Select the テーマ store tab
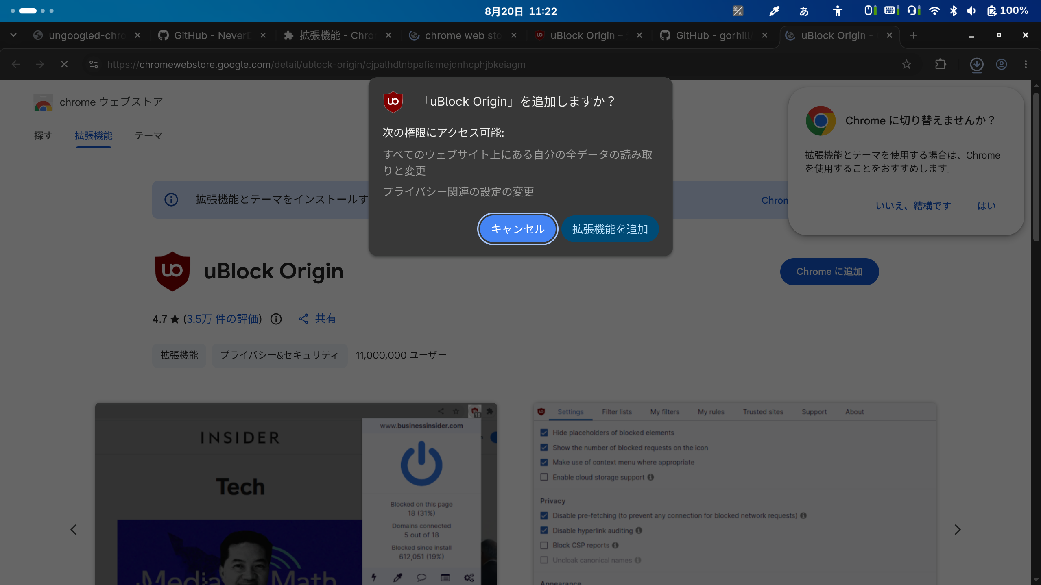The image size is (1041, 585). (x=148, y=135)
